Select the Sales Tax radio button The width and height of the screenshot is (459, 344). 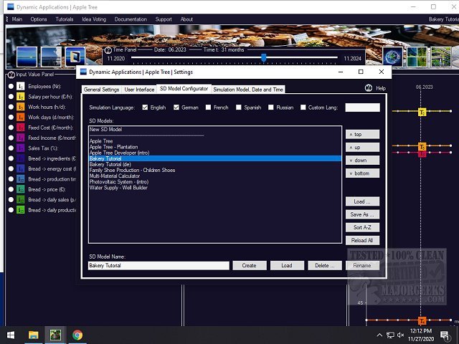pyautogui.click(x=11, y=148)
